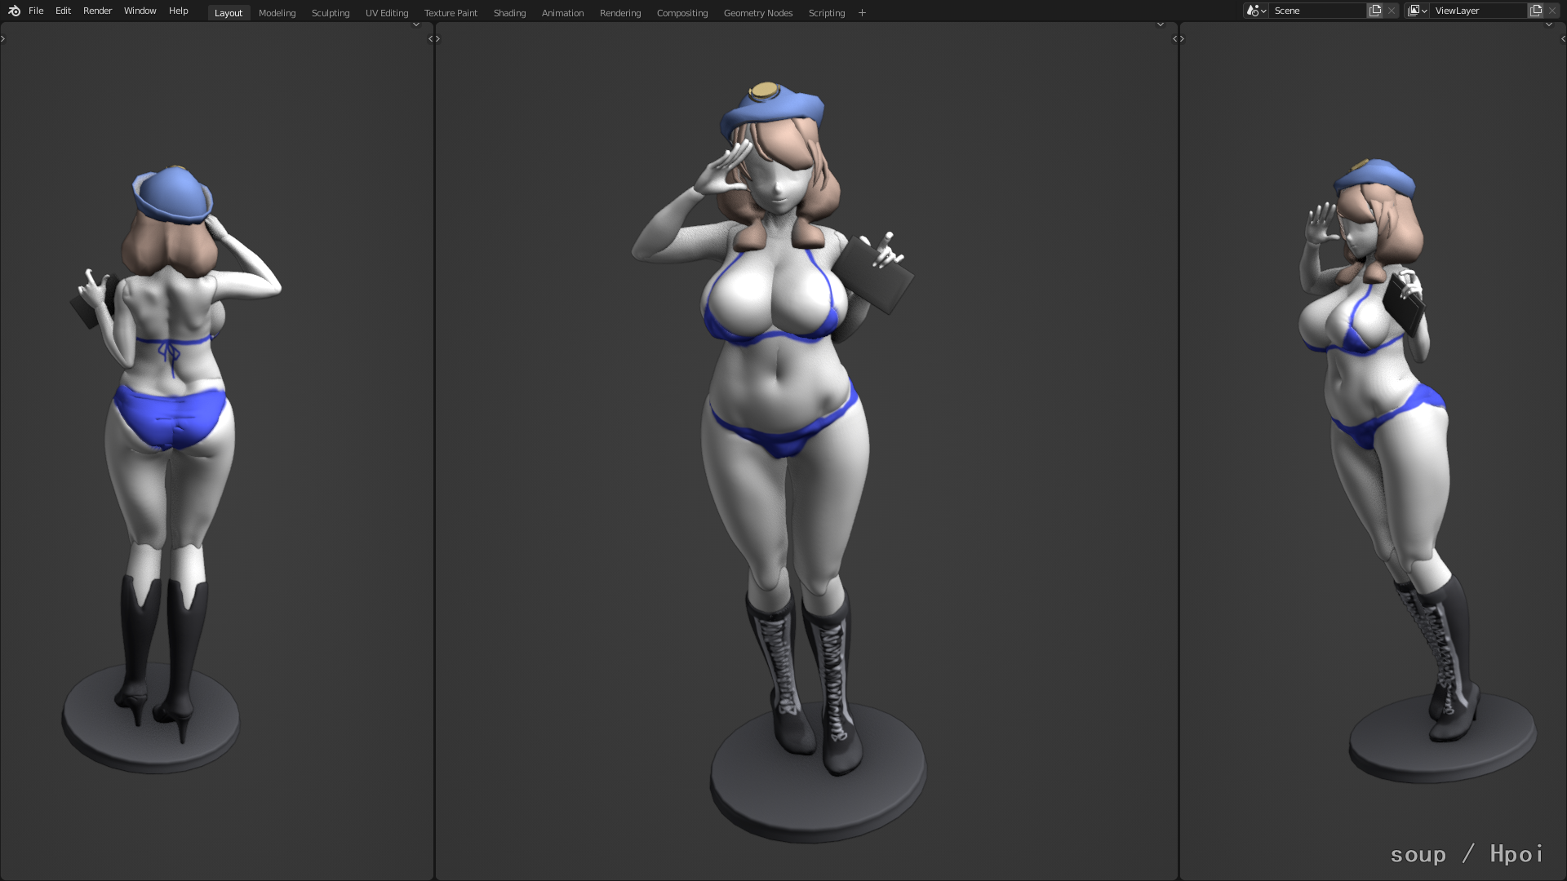Open the File menu
1567x881 pixels.
point(36,11)
